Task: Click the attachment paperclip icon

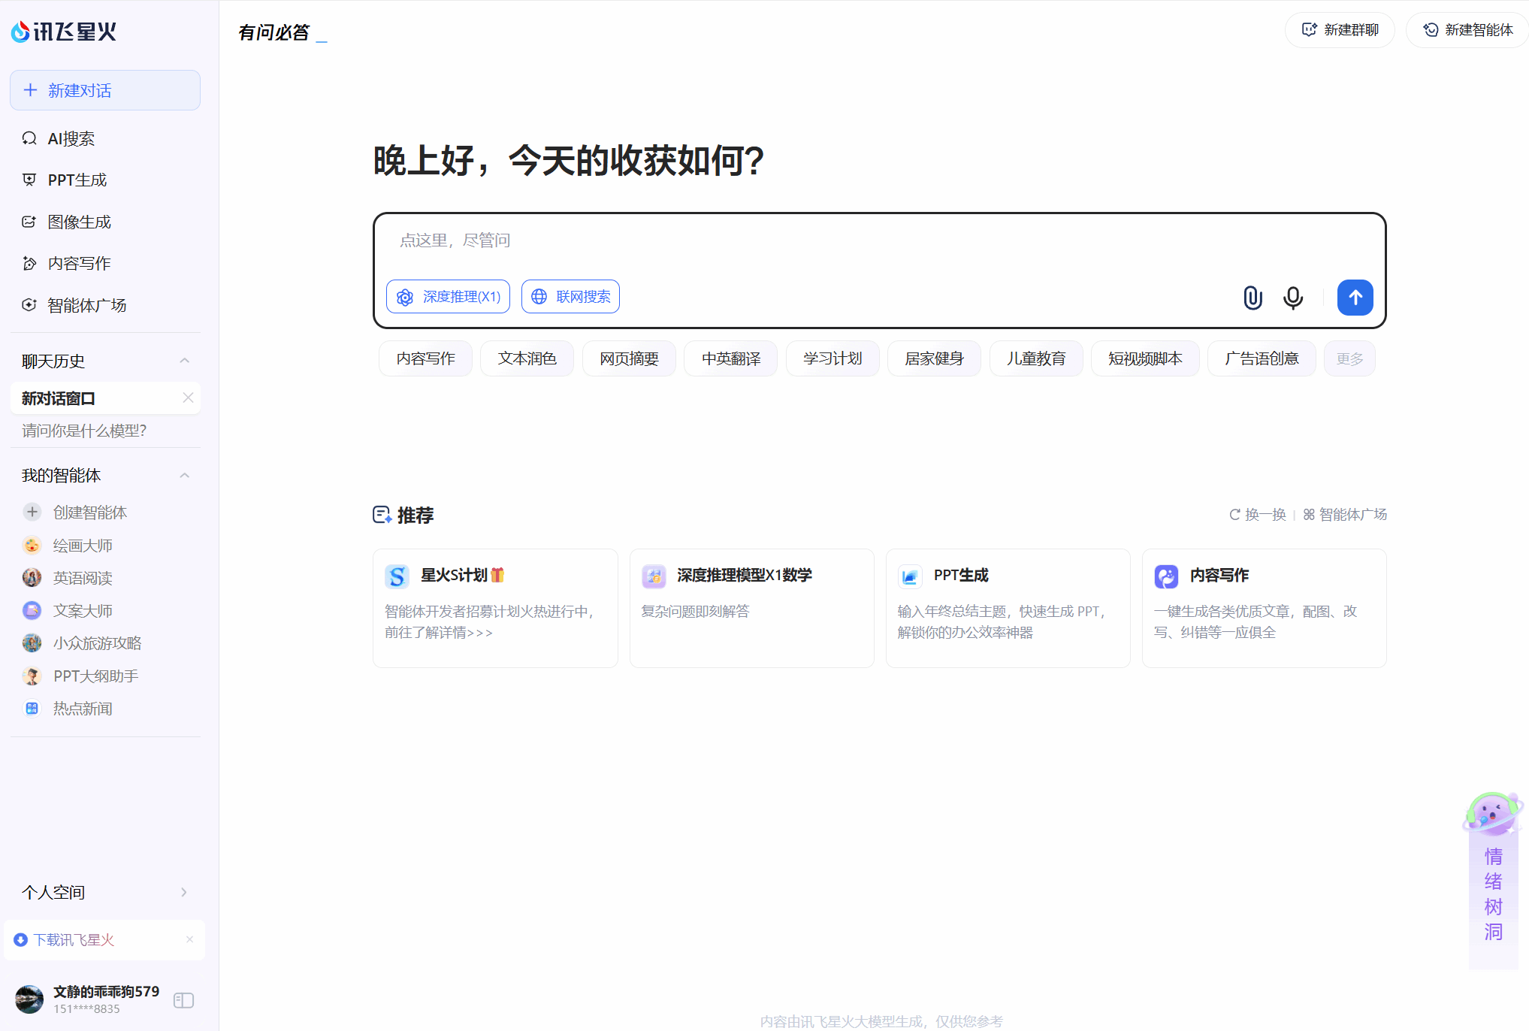Action: point(1253,298)
